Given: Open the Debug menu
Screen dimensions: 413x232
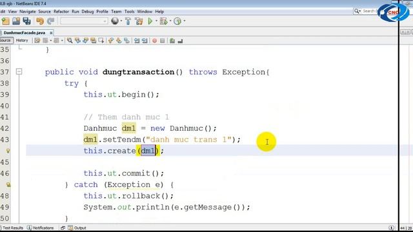Looking at the screenshot, I should 88,12.
